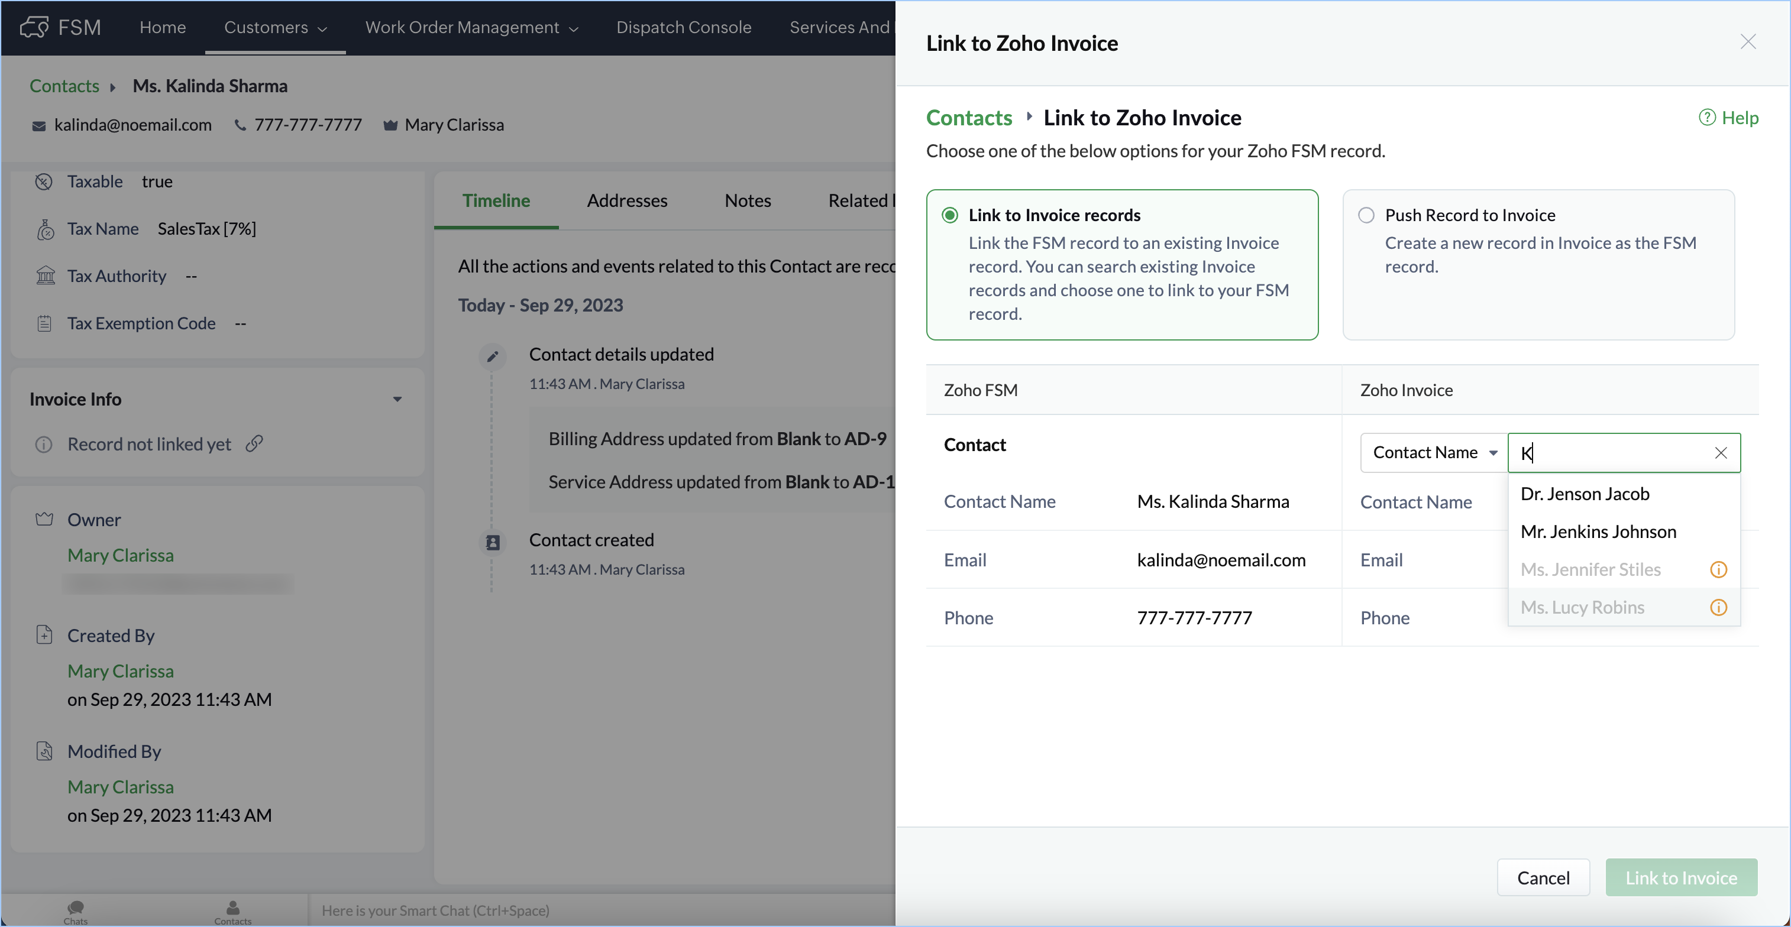Click Created By Mary Clarissa link

[120, 671]
